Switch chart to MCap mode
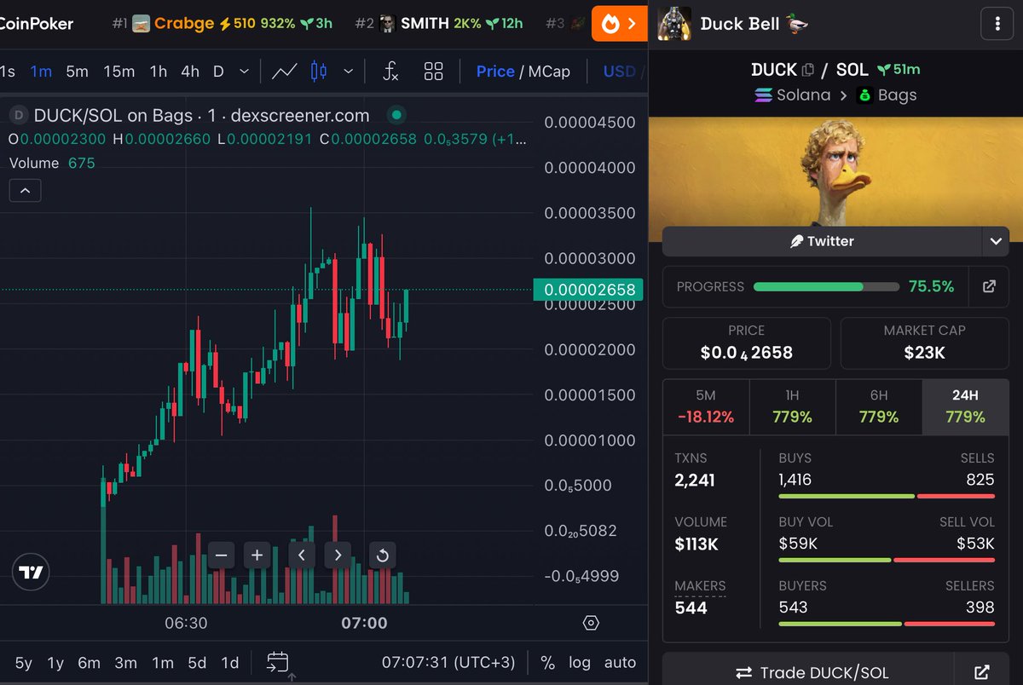Screen dimensions: 1023x685 click(549, 72)
